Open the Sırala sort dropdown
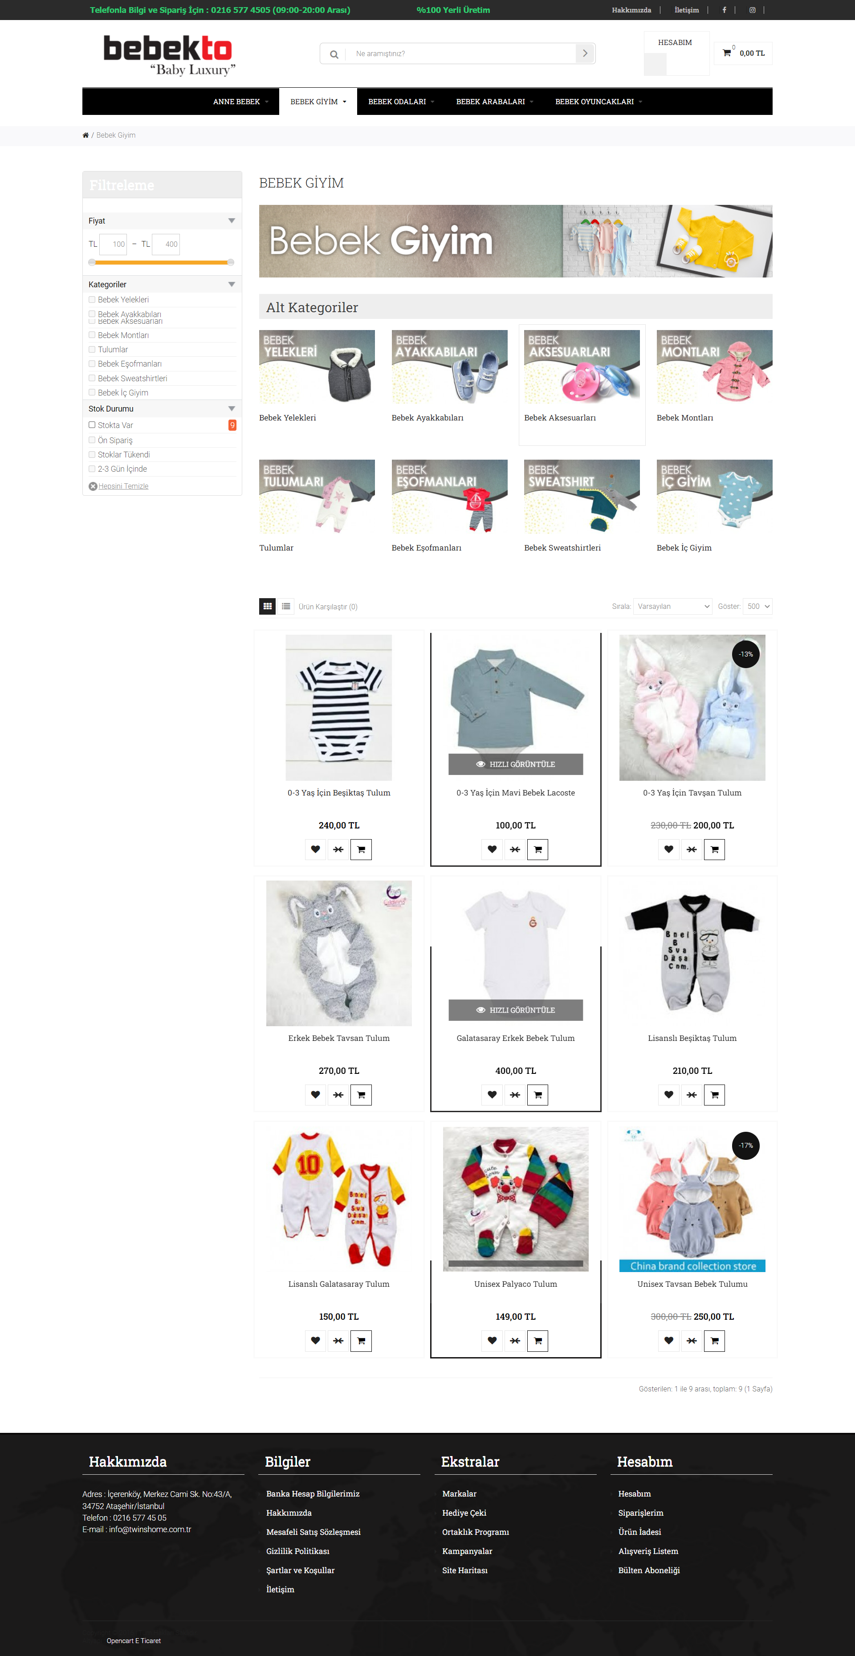The width and height of the screenshot is (855, 1656). pyautogui.click(x=672, y=606)
